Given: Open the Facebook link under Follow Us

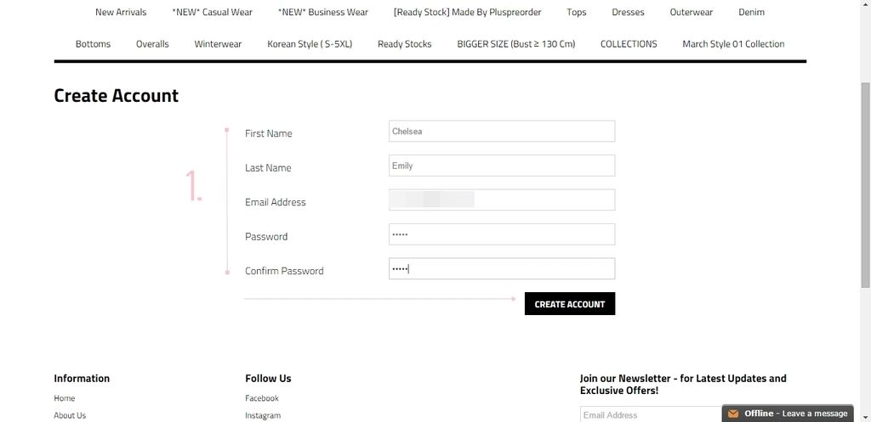Looking at the screenshot, I should [262, 398].
